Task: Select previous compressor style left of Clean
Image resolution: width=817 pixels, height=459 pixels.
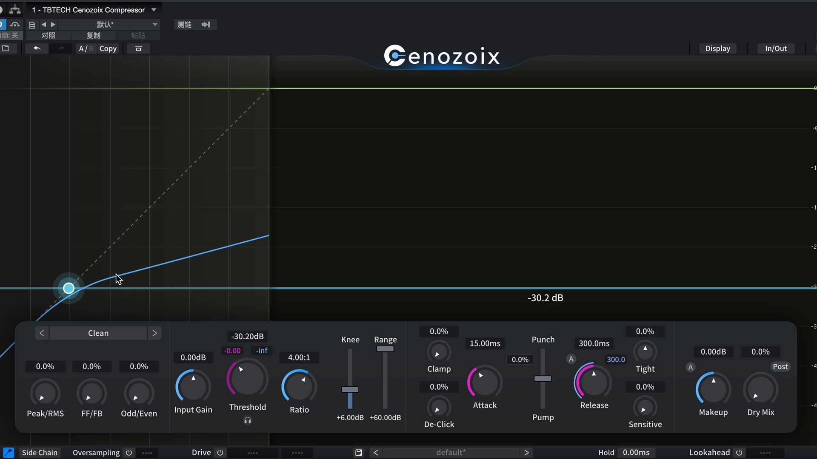Action: [x=42, y=333]
